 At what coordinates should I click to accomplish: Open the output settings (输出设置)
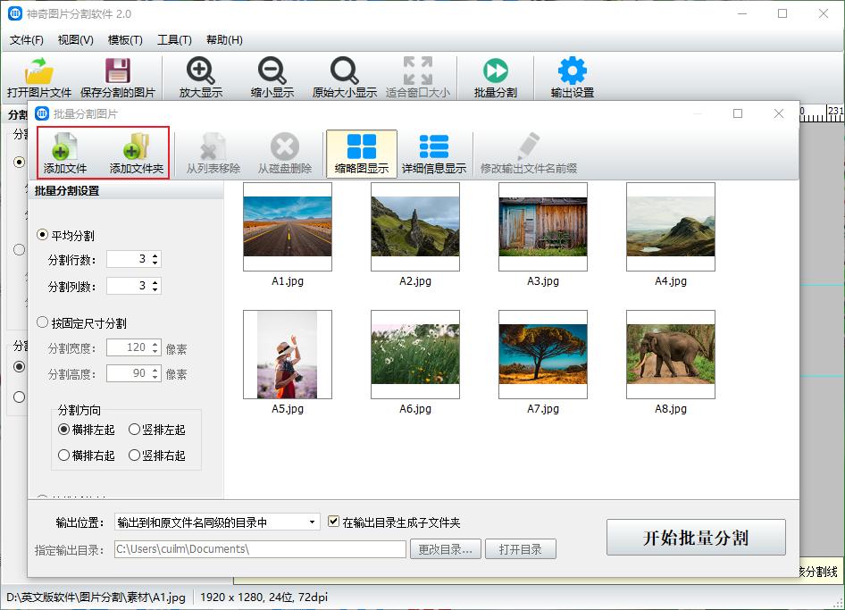[571, 76]
